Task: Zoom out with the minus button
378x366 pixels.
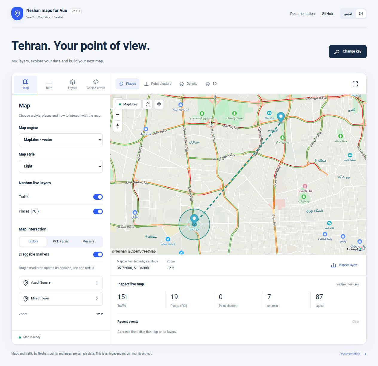Action: [118, 115]
